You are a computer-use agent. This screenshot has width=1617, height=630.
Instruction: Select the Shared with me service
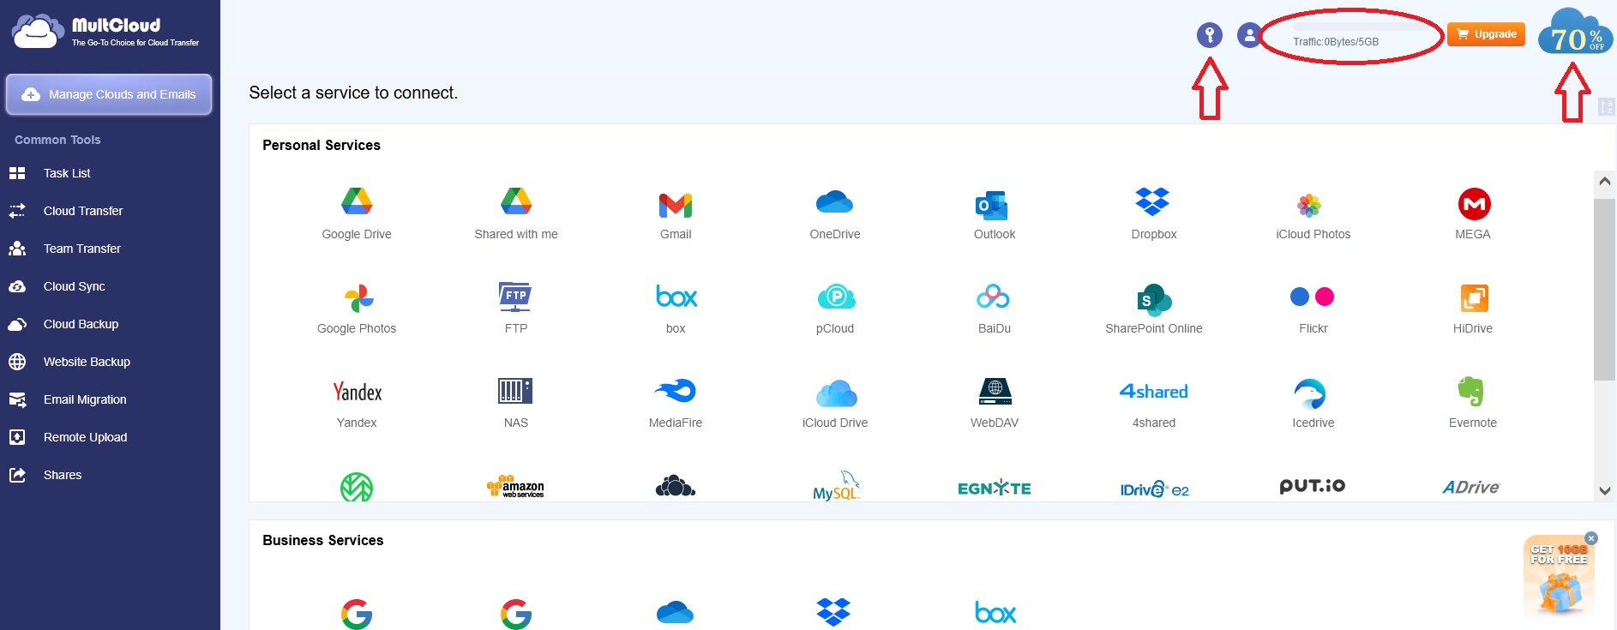pos(516,213)
